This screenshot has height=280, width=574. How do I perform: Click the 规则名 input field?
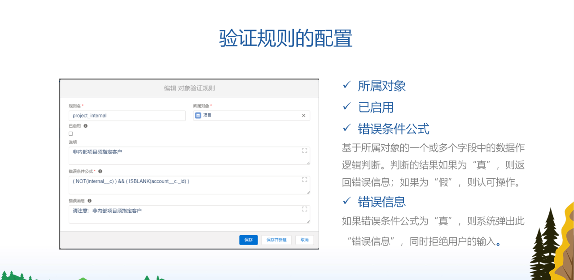pyautogui.click(x=127, y=116)
